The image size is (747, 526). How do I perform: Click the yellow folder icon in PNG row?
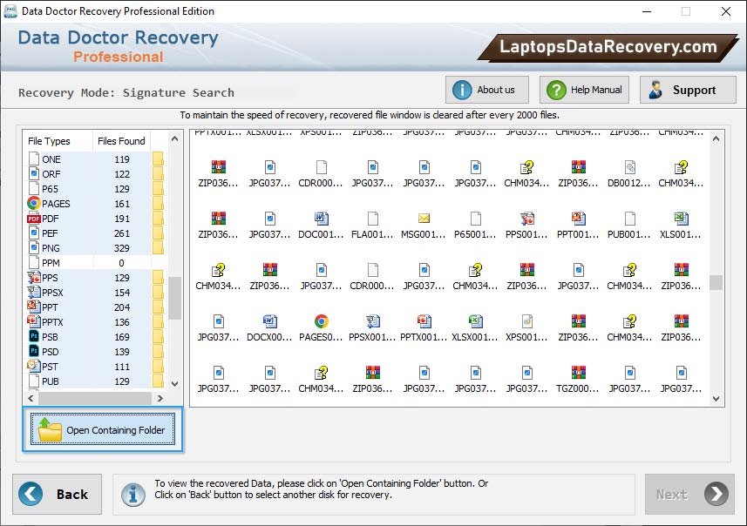tap(158, 248)
